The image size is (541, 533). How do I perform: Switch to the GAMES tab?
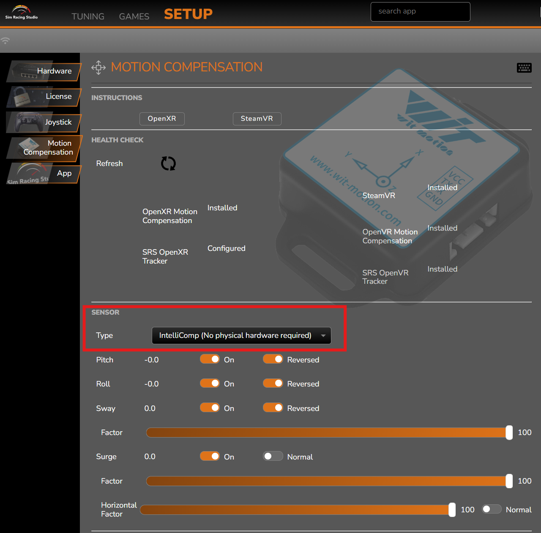click(134, 16)
